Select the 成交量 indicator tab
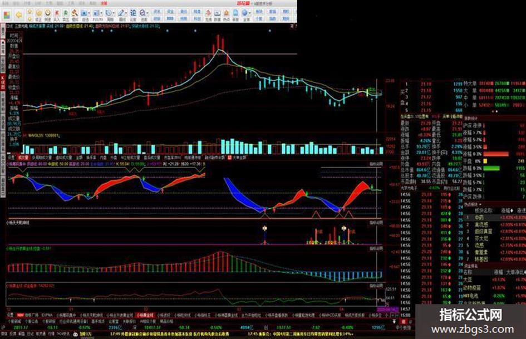This screenshot has height=339, width=526. tap(23, 158)
